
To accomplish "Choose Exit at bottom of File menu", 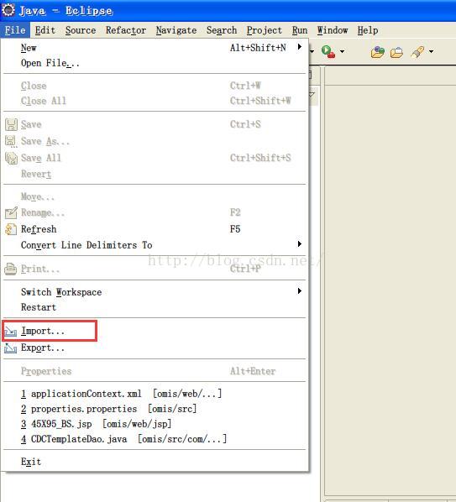I will tap(155, 462).
